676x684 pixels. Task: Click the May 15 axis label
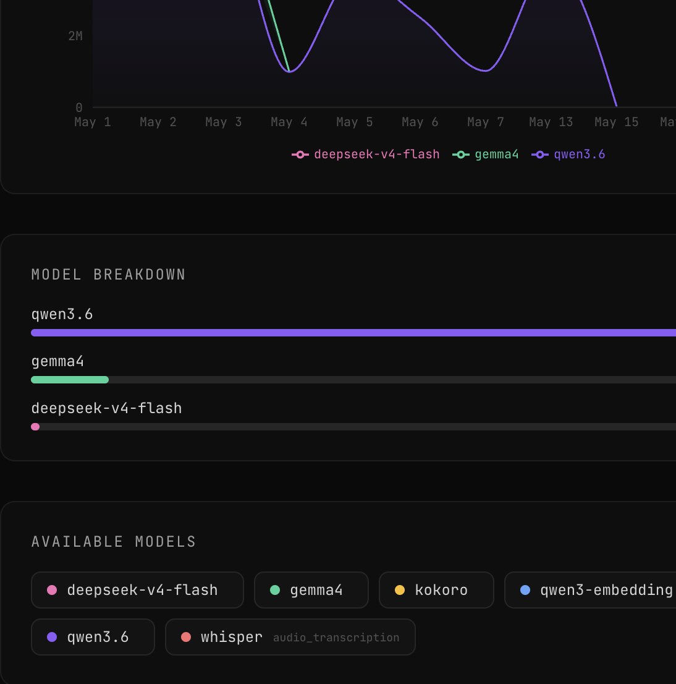616,122
